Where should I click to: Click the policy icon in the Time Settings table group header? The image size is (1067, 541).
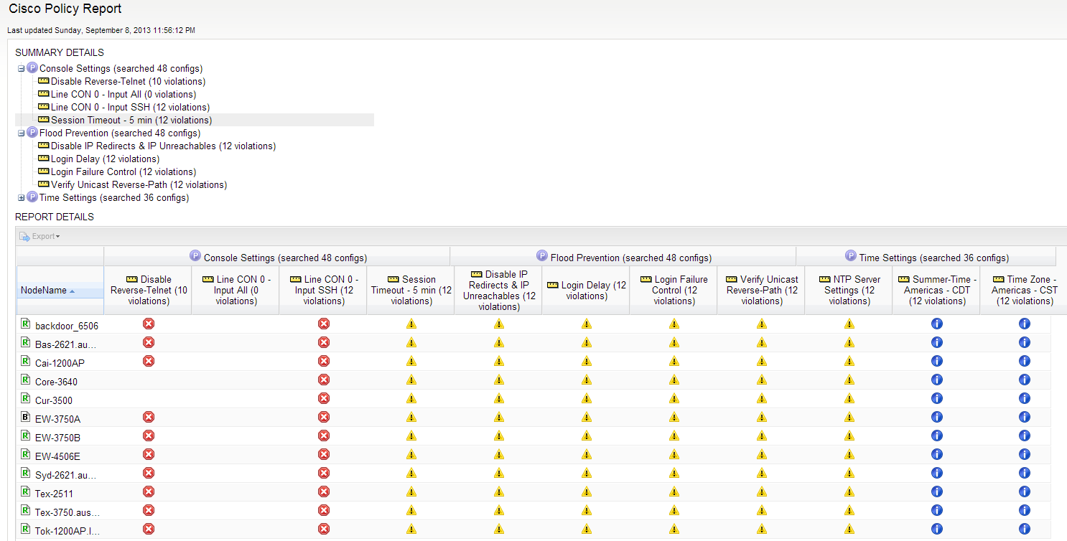[851, 257]
